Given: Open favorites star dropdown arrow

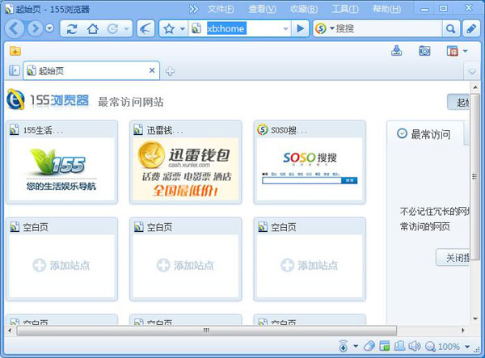Looking at the screenshot, I should coord(183,29).
